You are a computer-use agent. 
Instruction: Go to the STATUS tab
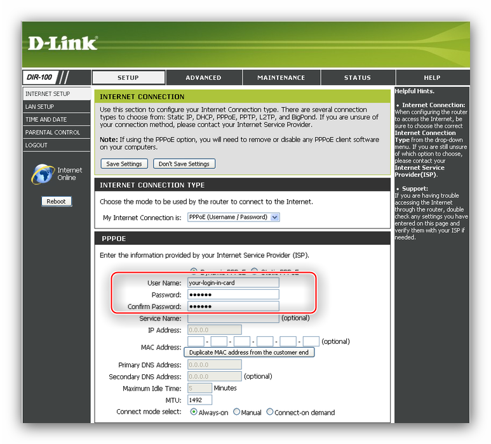click(358, 77)
